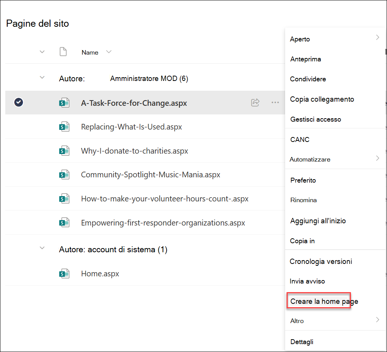Deselect the checked A-Task-Force-for-Change row
This screenshot has width=387, height=352.
(x=18, y=102)
